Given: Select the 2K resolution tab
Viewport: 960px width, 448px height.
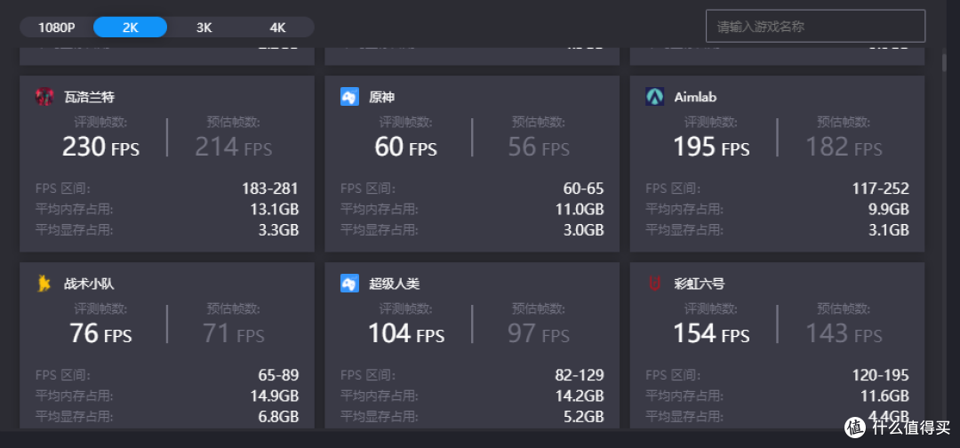Looking at the screenshot, I should tap(131, 28).
